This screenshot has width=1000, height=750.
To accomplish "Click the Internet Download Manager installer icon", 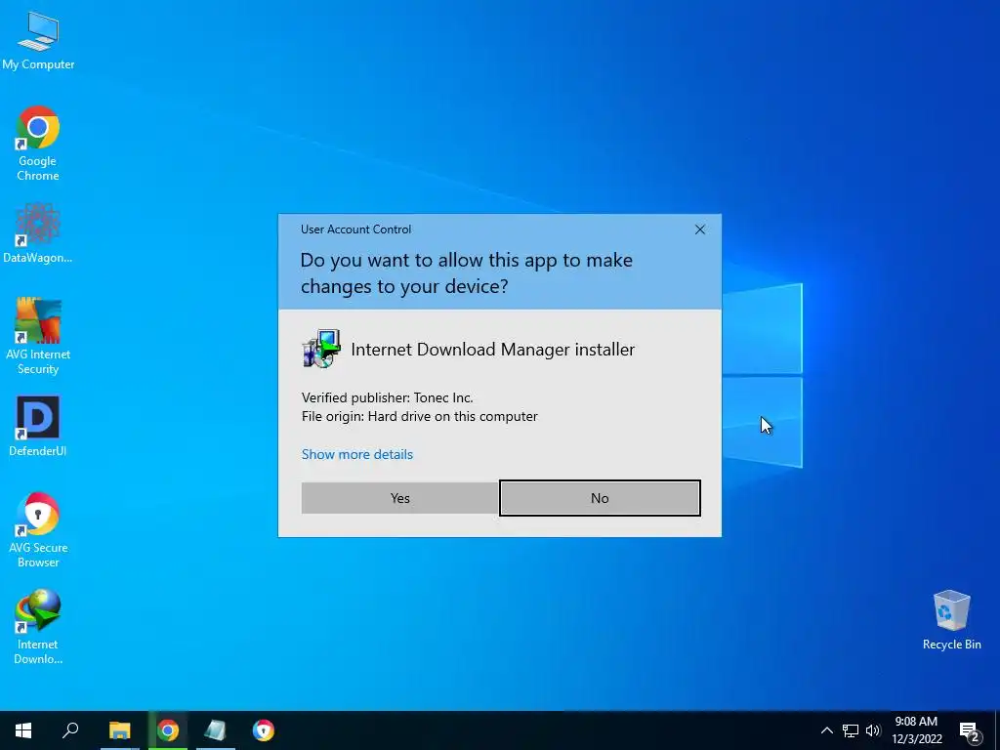I will coord(320,349).
